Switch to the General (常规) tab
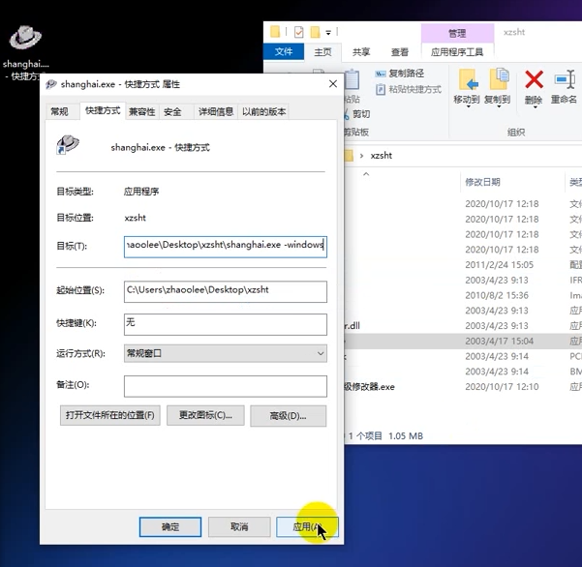582x567 pixels. pos(59,111)
